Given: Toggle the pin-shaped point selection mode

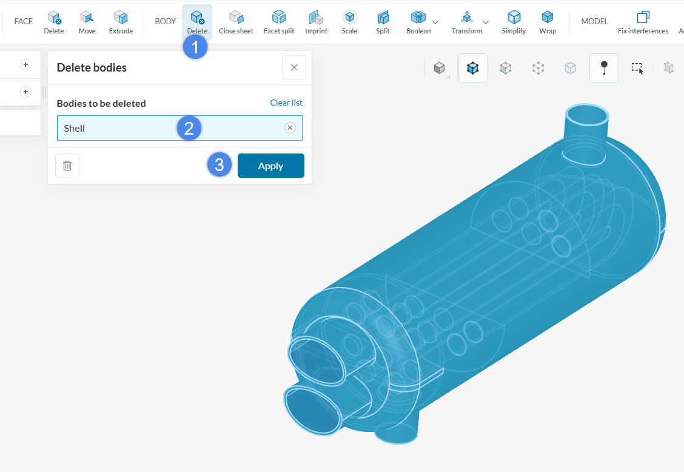Looking at the screenshot, I should point(604,69).
